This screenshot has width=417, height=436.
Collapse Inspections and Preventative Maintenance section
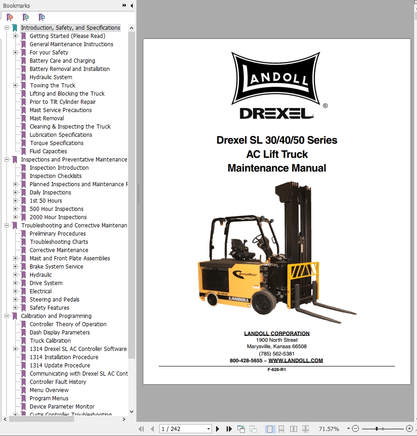click(7, 159)
